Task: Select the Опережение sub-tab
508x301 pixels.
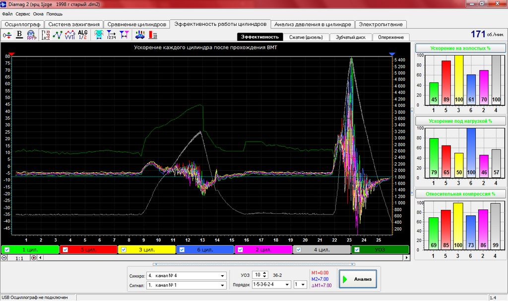Action: (x=391, y=38)
